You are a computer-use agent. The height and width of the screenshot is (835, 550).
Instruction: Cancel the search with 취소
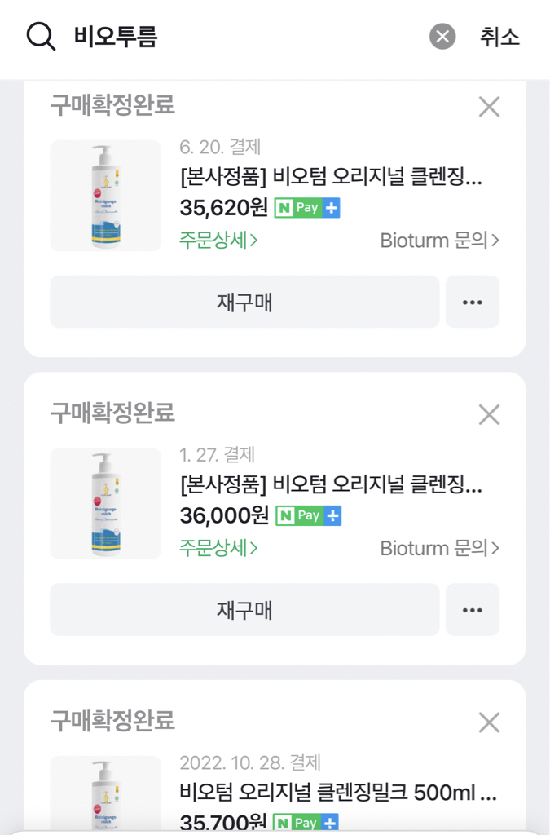click(499, 37)
